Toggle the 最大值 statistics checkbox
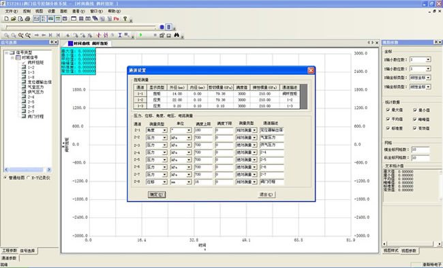This screenshot has height=268, width=443. pyautogui.click(x=388, y=110)
